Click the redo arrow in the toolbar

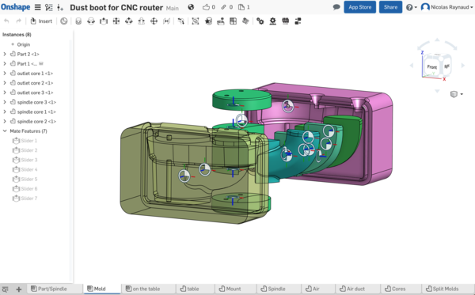pos(18,21)
